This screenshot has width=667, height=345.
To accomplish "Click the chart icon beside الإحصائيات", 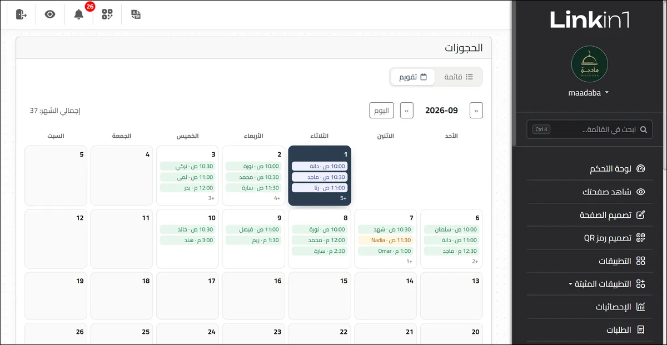I will pyautogui.click(x=641, y=307).
